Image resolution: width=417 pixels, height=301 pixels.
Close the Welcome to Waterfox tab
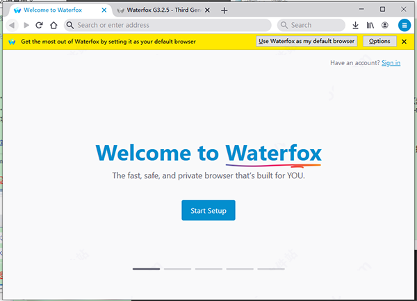pyautogui.click(x=104, y=10)
